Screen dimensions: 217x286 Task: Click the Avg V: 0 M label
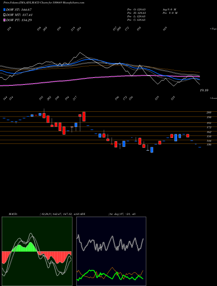tap(169, 9)
